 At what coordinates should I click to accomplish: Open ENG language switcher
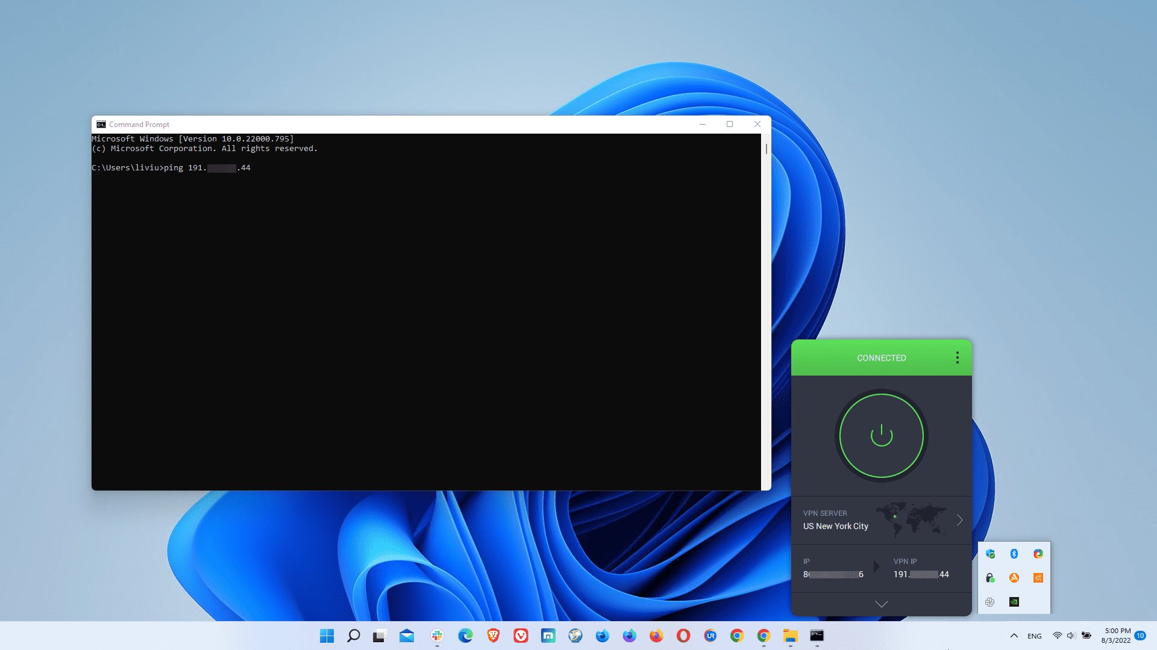1035,636
